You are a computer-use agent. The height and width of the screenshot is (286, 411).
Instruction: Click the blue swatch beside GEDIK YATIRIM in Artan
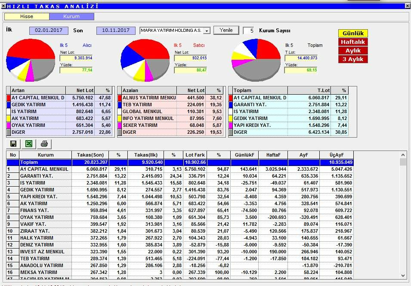pos(9,105)
